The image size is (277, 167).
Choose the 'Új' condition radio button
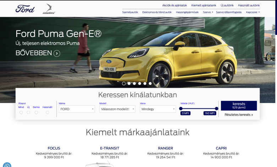point(28,112)
